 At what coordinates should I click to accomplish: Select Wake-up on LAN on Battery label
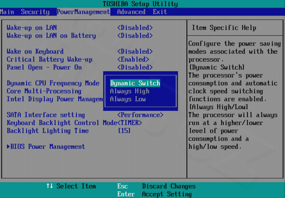tap(51, 36)
